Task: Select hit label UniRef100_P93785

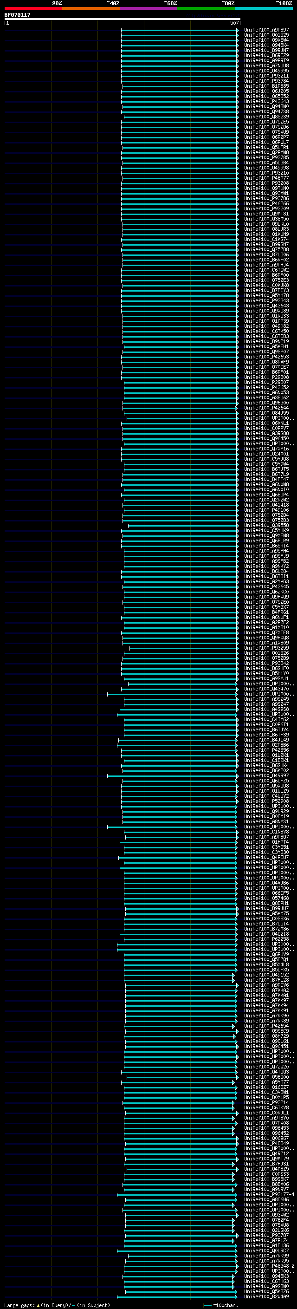Action: tap(266, 157)
